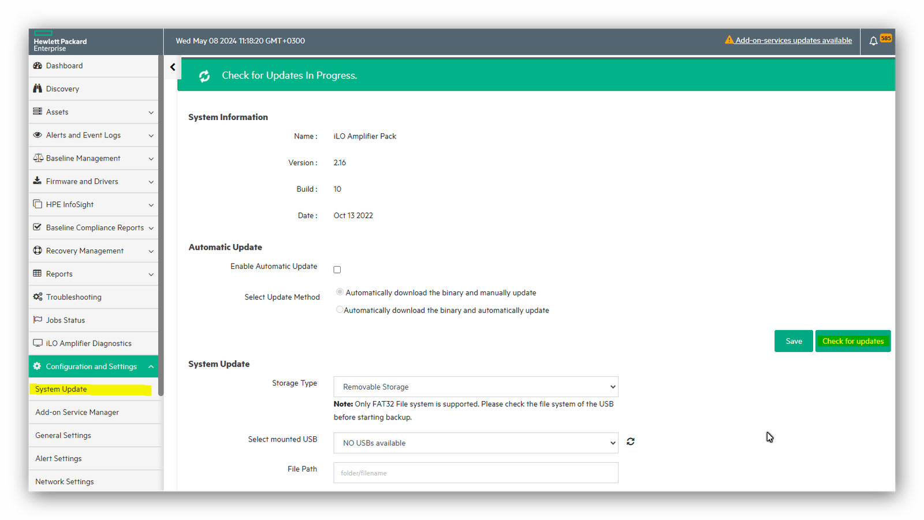Open General Settings submenu item
This screenshot has height=520, width=924.
94,435
